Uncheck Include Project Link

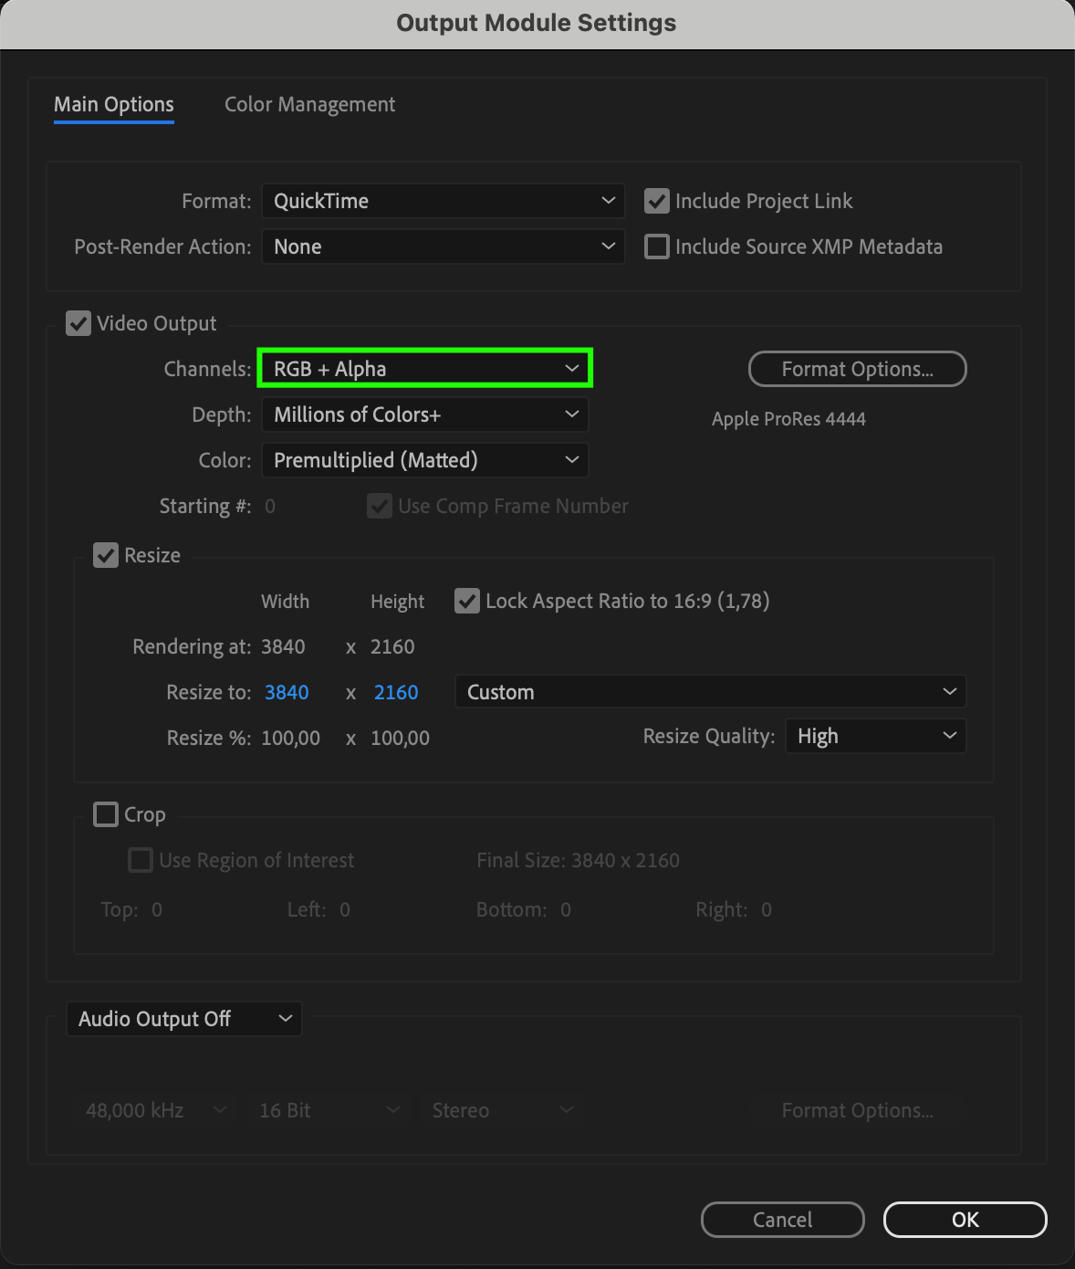[x=657, y=201]
